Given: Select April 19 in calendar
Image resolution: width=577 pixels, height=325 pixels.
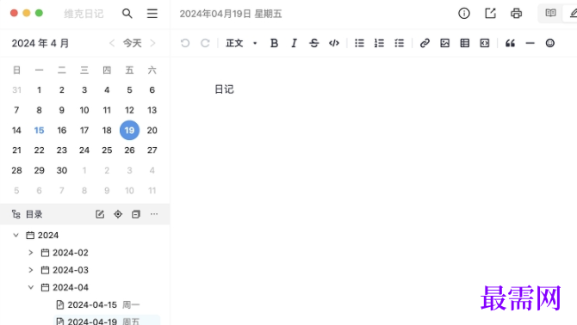Looking at the screenshot, I should tap(129, 130).
